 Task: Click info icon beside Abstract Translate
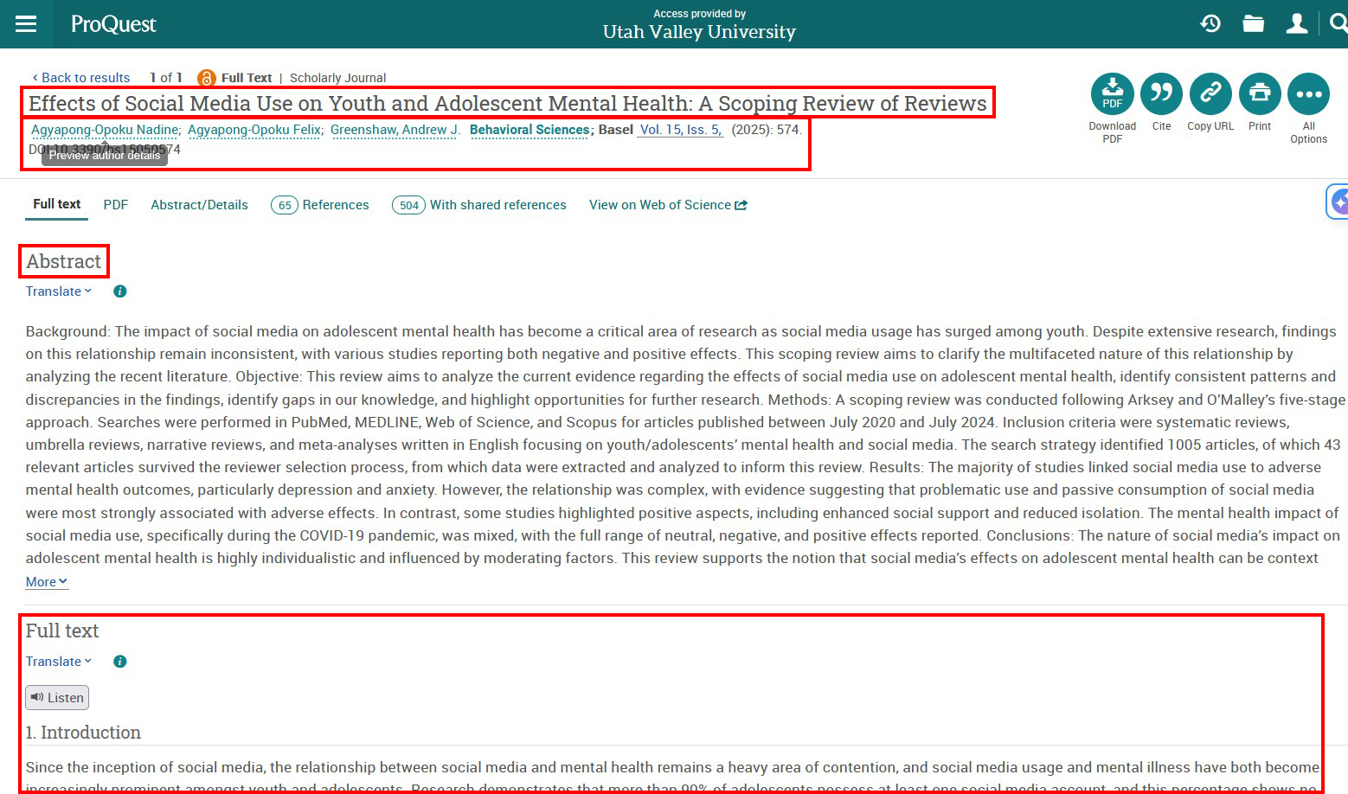(120, 291)
